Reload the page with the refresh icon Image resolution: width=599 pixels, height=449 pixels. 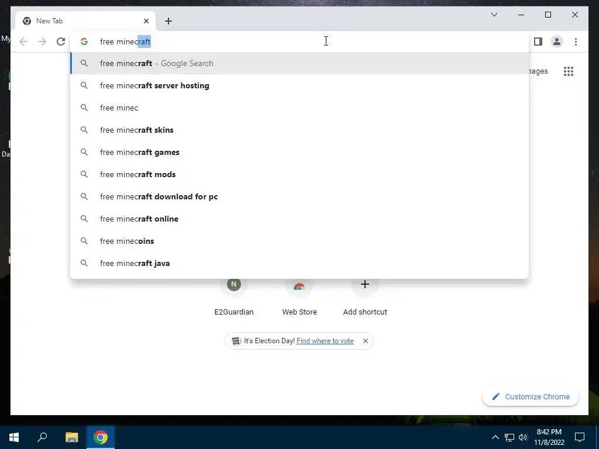[61, 42]
